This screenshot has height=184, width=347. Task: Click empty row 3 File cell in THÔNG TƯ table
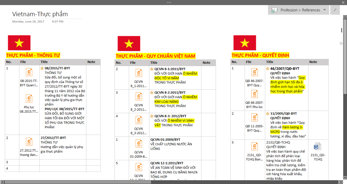29,162
